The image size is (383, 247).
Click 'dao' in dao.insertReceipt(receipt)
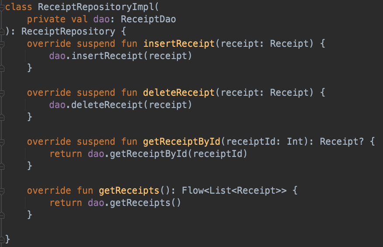pyautogui.click(x=57, y=56)
